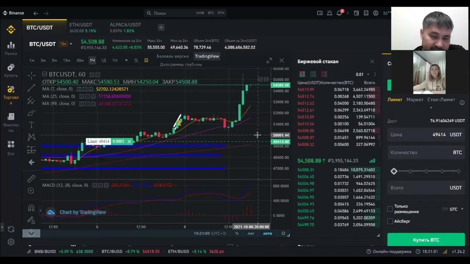
Task: Select the Маркет order tab
Action: (415, 99)
